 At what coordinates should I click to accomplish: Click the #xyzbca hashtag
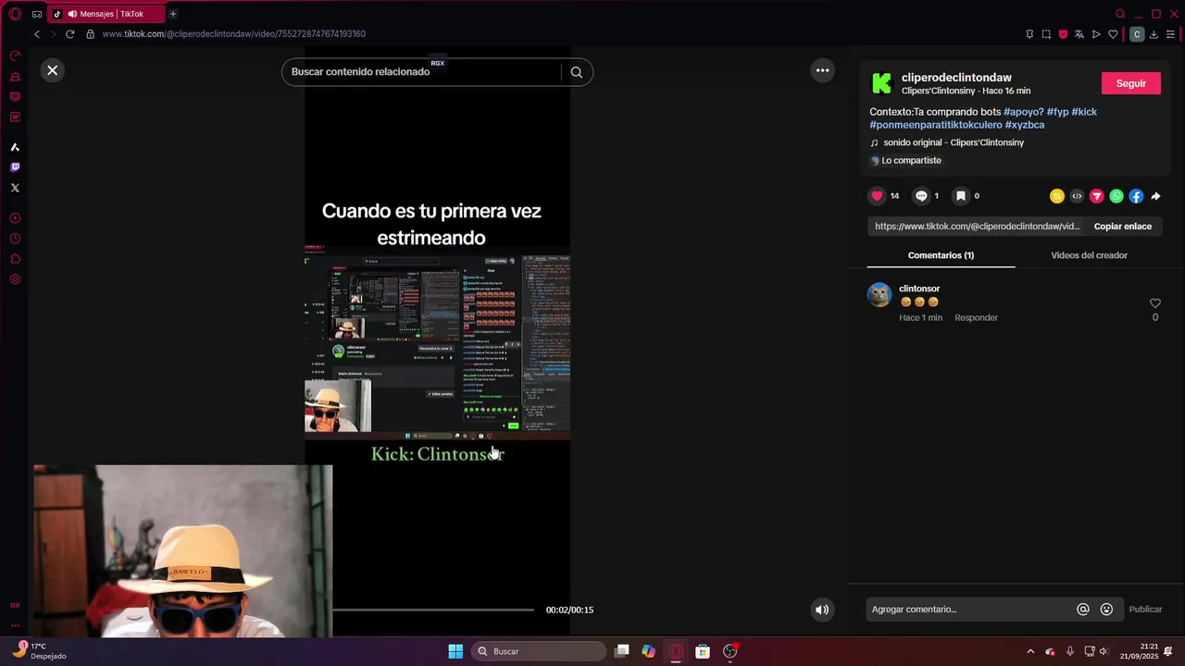pyautogui.click(x=1025, y=125)
